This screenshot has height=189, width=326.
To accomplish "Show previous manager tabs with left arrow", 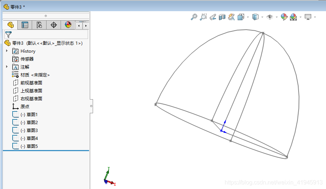I will (x=79, y=26).
